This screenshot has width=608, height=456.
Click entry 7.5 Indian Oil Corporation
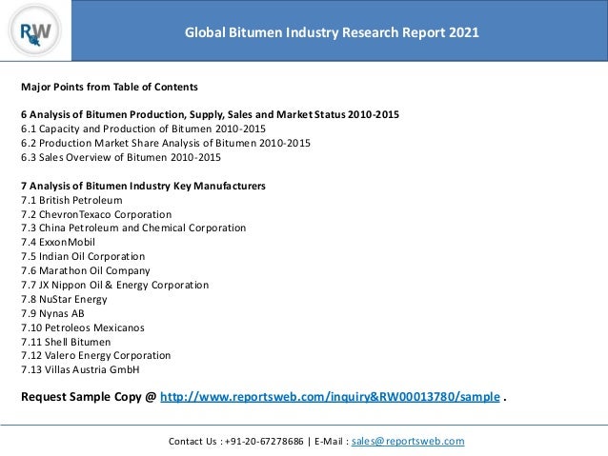coord(83,256)
